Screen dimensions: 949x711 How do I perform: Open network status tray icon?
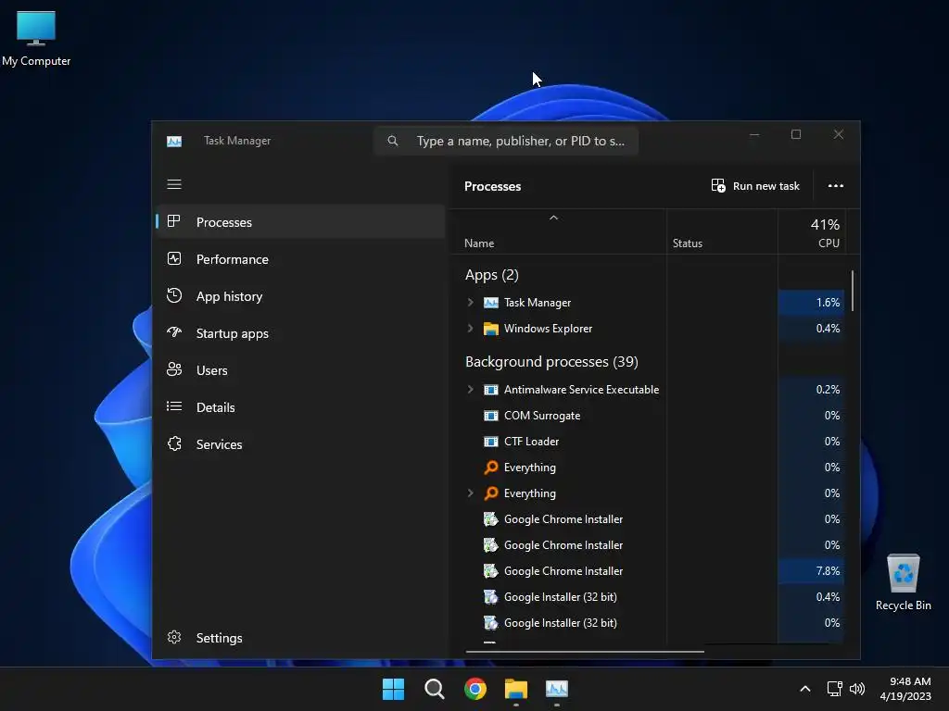(x=835, y=689)
